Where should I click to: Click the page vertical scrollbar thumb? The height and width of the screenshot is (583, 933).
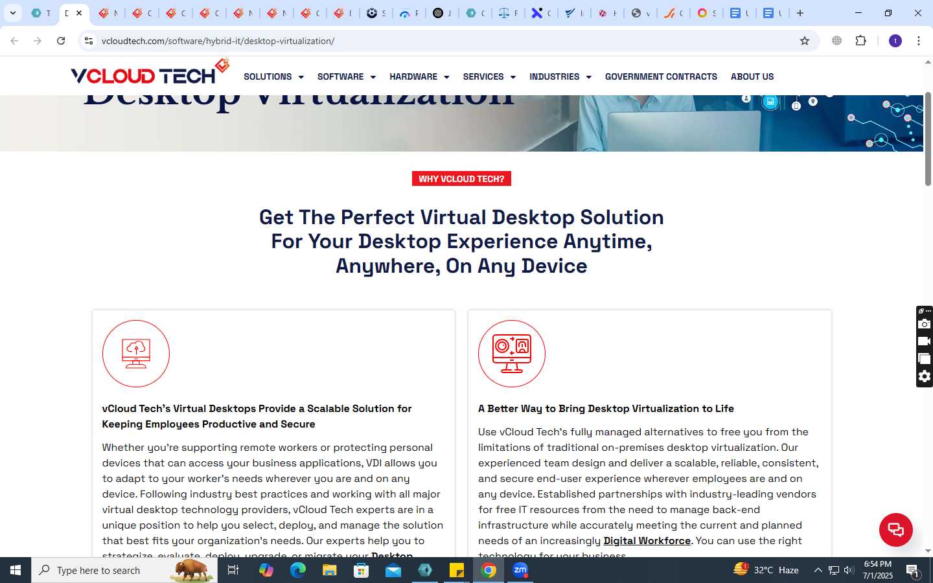(x=928, y=139)
